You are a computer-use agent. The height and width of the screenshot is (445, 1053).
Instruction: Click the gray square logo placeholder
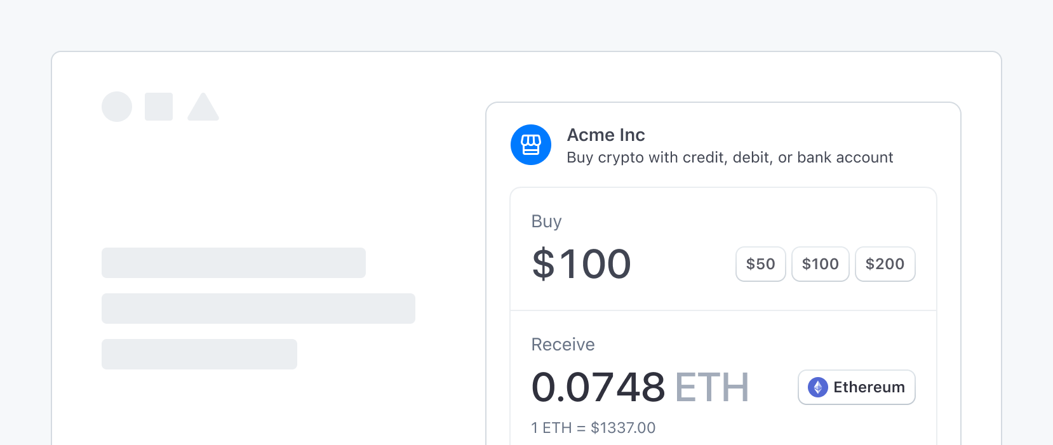159,107
